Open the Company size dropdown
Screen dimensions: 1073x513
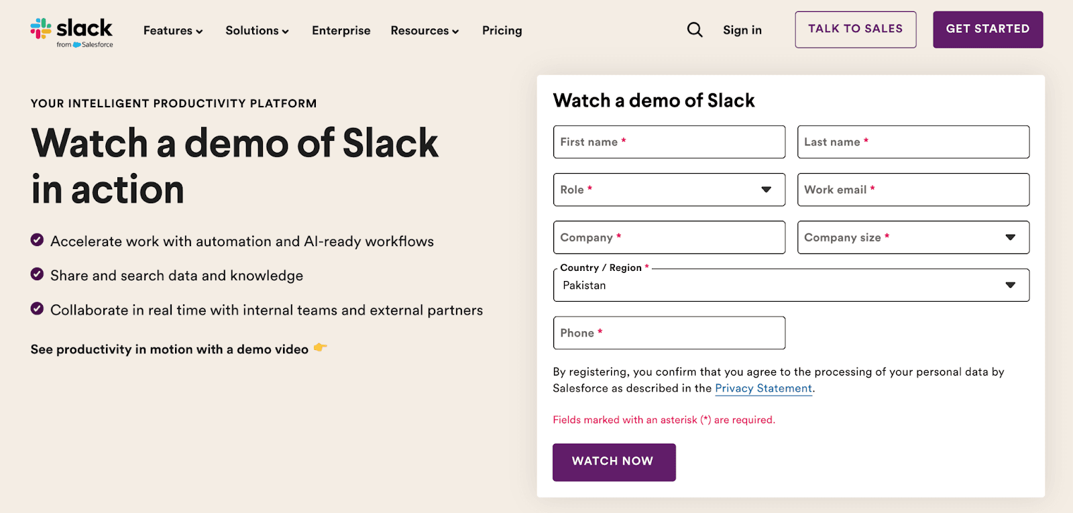click(x=913, y=237)
